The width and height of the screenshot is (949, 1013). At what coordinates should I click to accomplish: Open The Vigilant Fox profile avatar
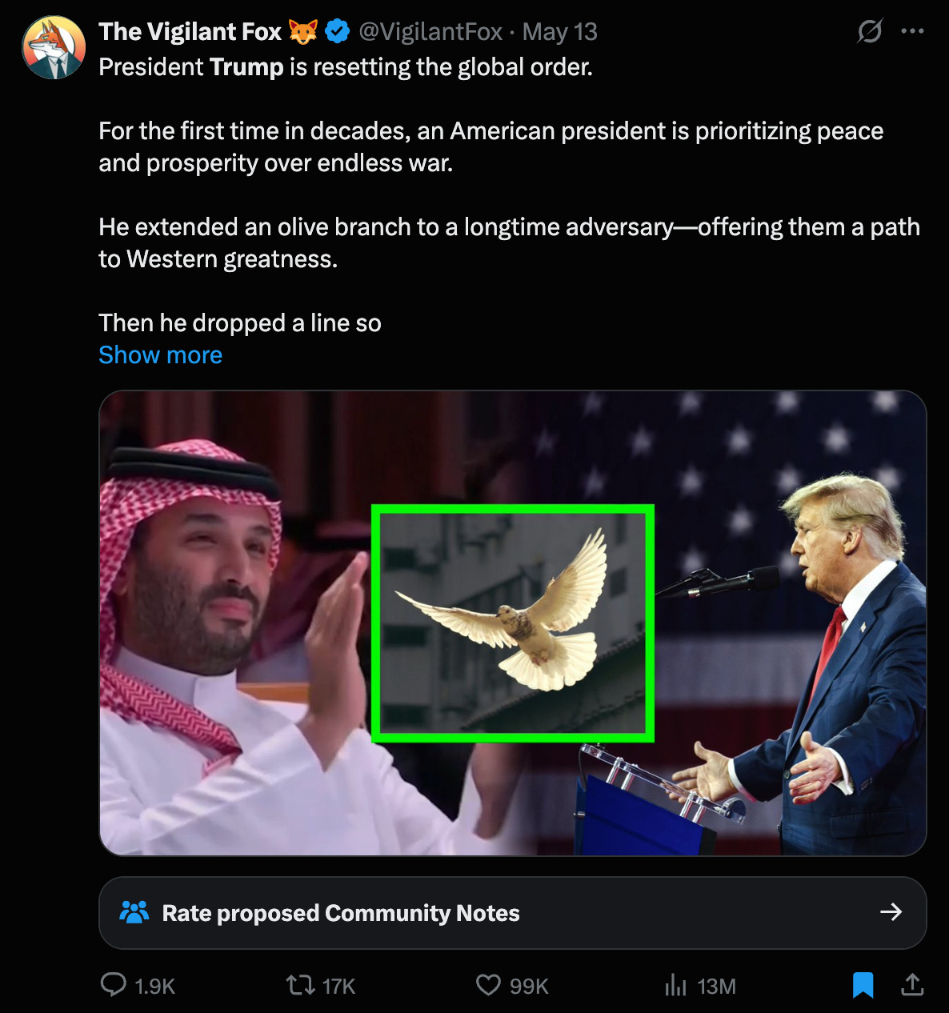click(x=54, y=47)
